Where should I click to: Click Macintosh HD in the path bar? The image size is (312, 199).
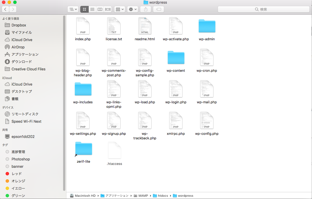(x=83, y=196)
